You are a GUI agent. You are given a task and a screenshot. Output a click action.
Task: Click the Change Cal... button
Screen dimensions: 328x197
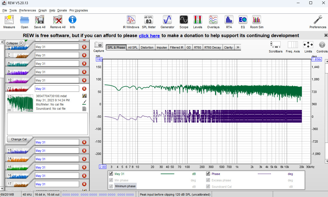[x=20, y=139]
